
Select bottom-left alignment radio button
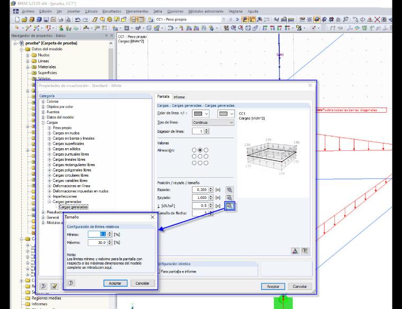pos(194,163)
